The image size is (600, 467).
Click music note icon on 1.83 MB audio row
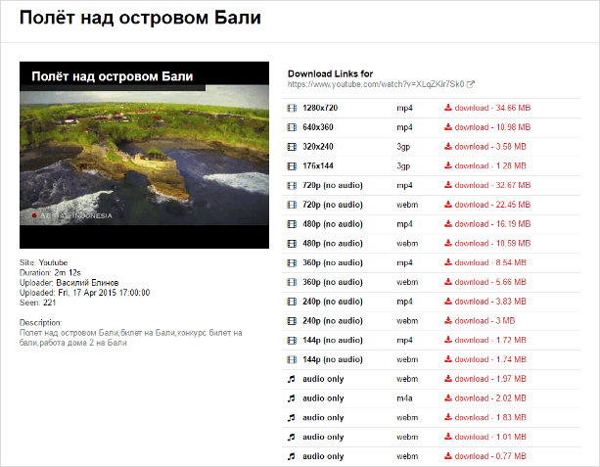coord(292,418)
